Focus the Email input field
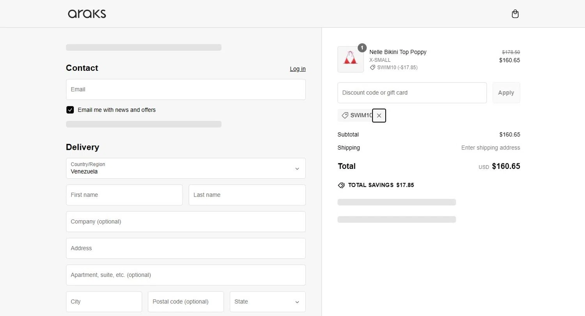This screenshot has height=316, width=585. pyautogui.click(x=186, y=90)
